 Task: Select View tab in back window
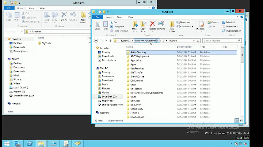click(42, 8)
